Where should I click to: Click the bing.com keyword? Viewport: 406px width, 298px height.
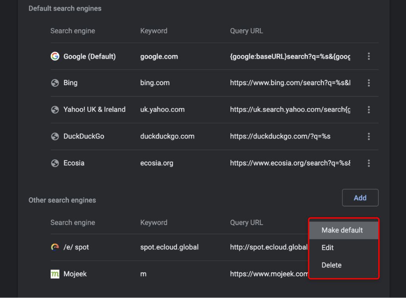(155, 83)
